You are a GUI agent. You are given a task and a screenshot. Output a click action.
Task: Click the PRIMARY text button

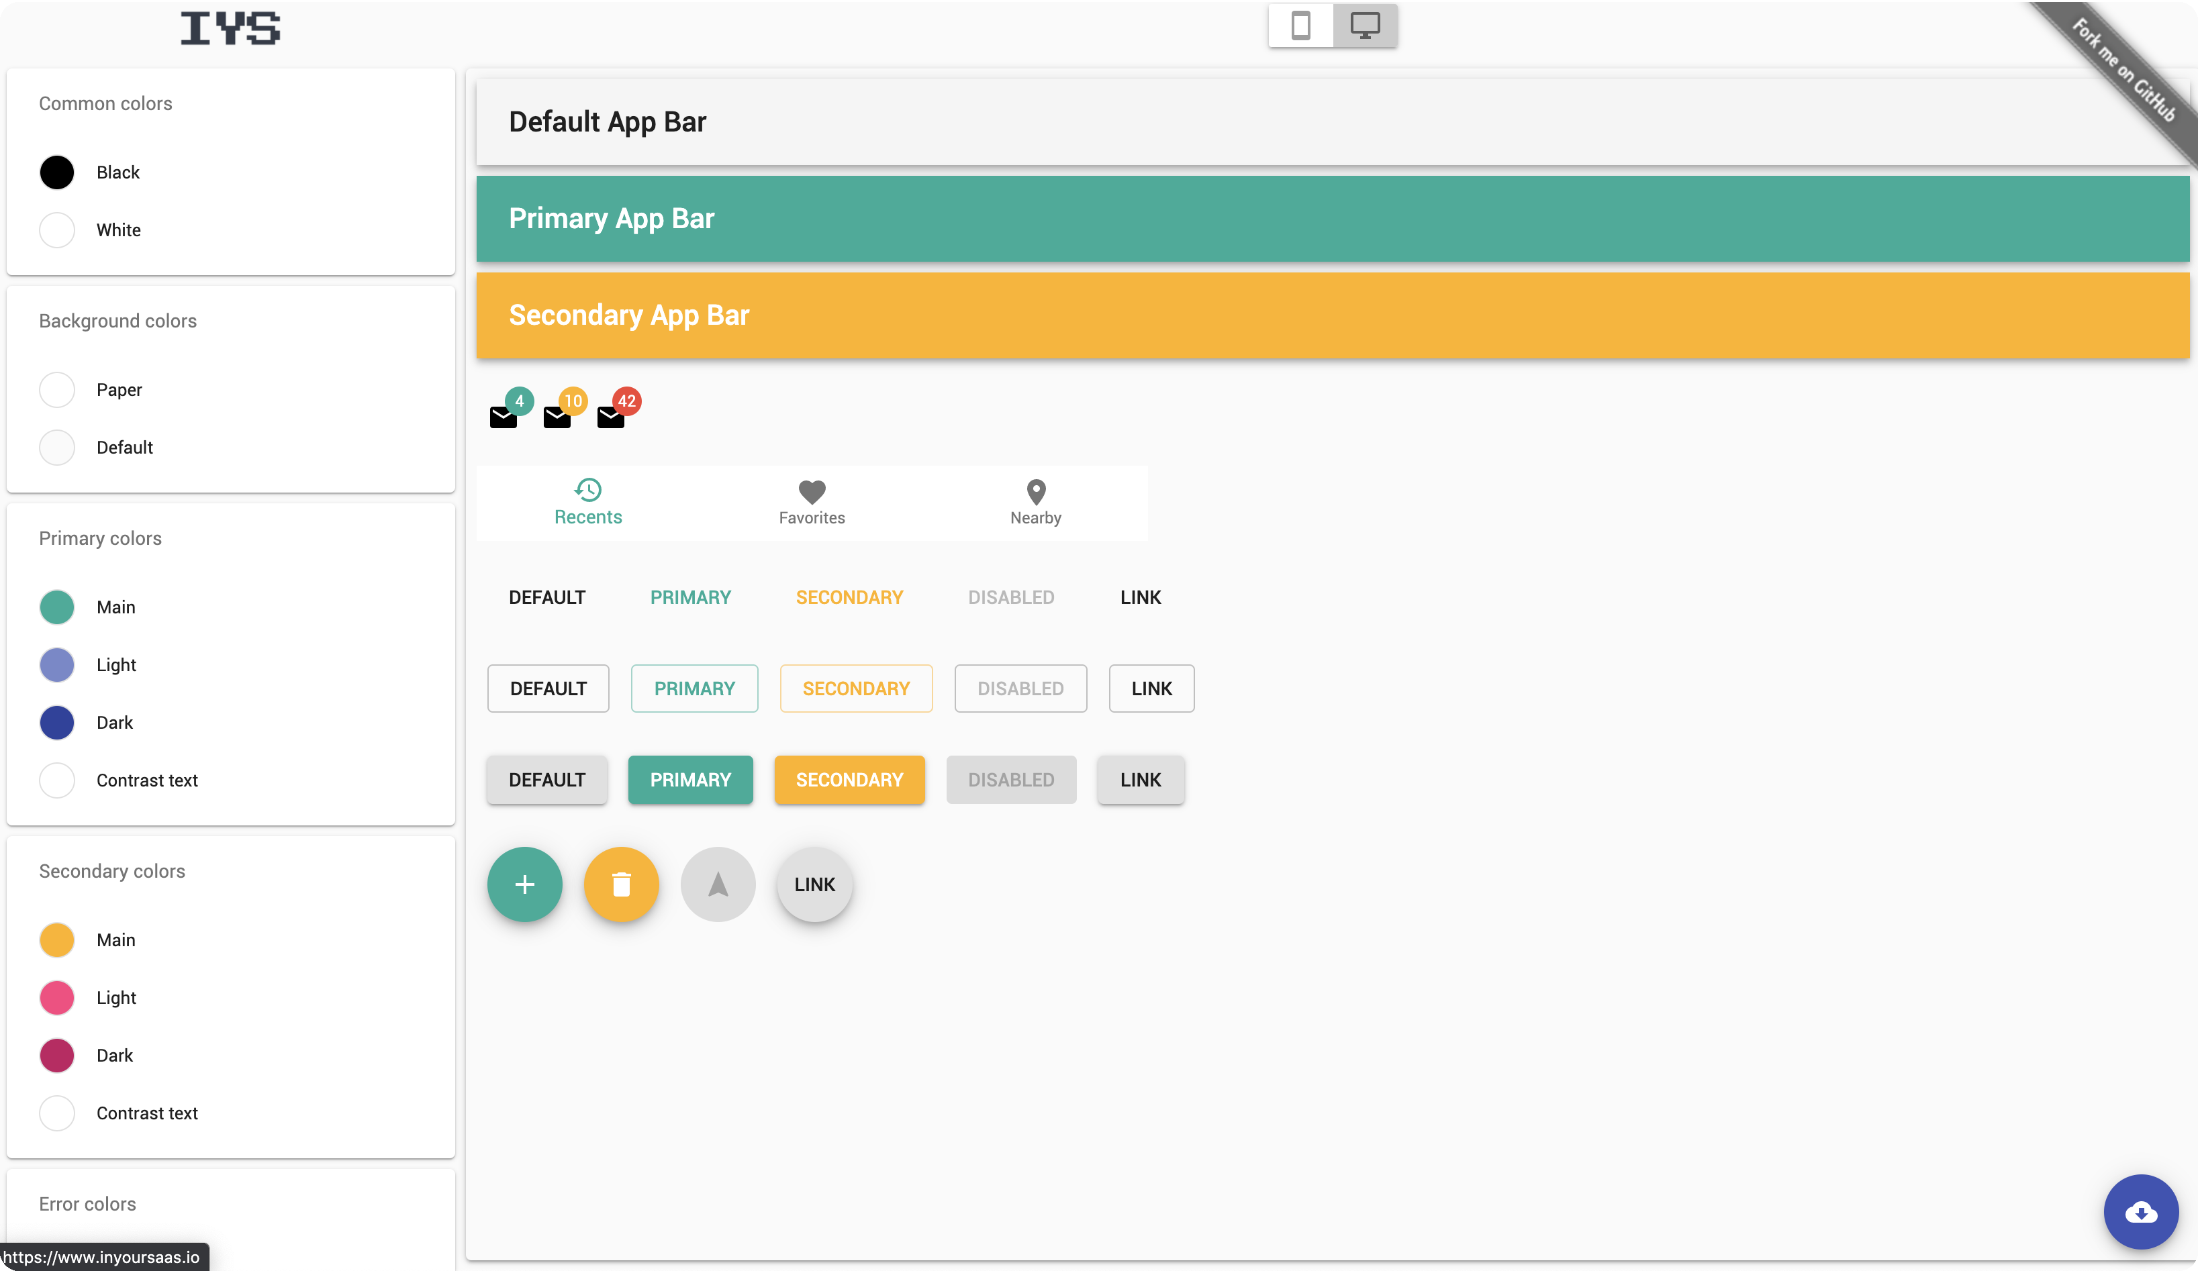(x=690, y=597)
